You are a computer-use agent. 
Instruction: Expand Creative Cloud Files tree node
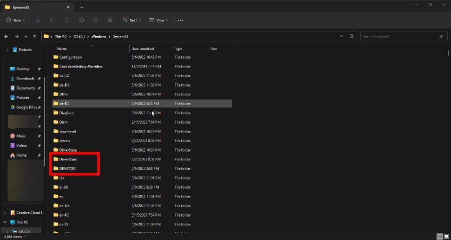pos(5,212)
